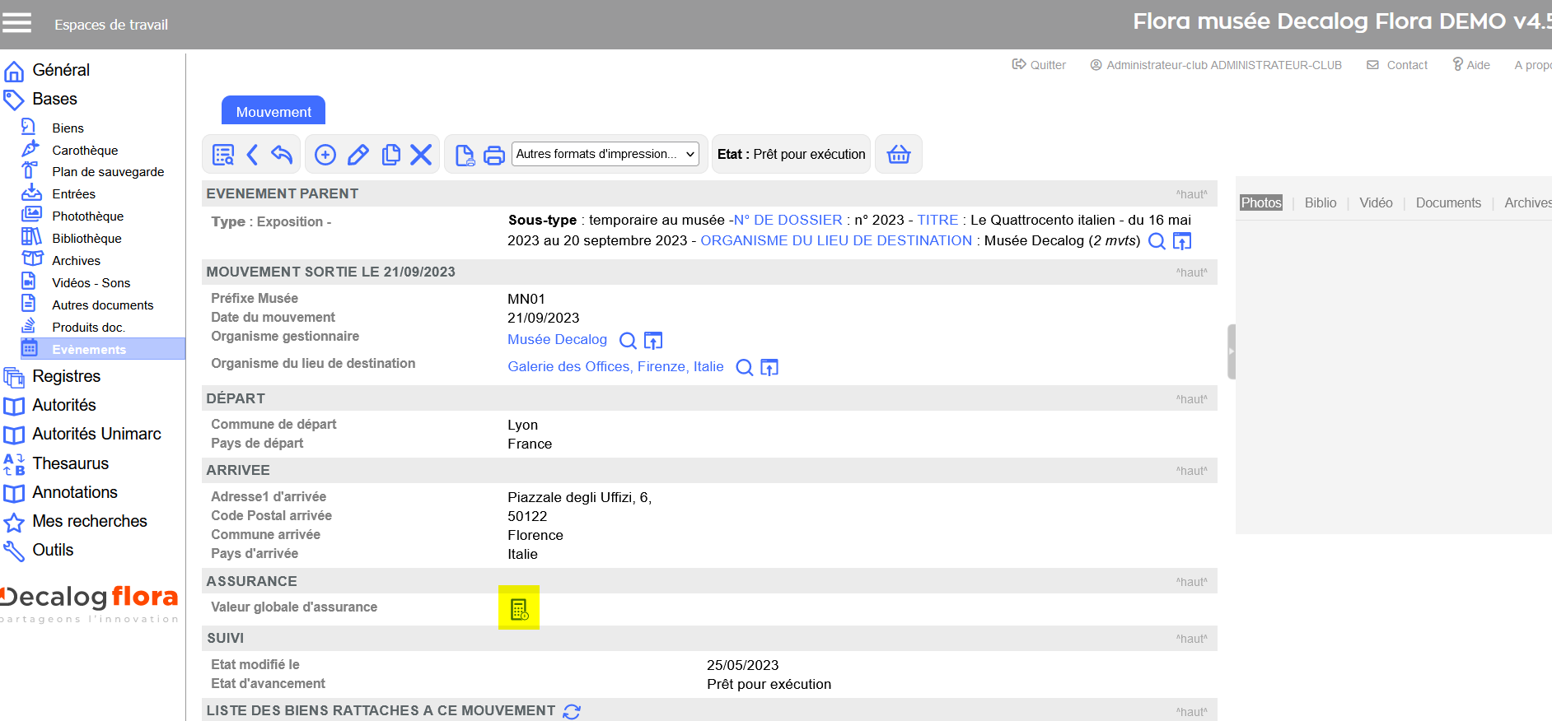Image resolution: width=1552 pixels, height=721 pixels.
Task: Open Espaces de travail menu
Action: (x=111, y=25)
